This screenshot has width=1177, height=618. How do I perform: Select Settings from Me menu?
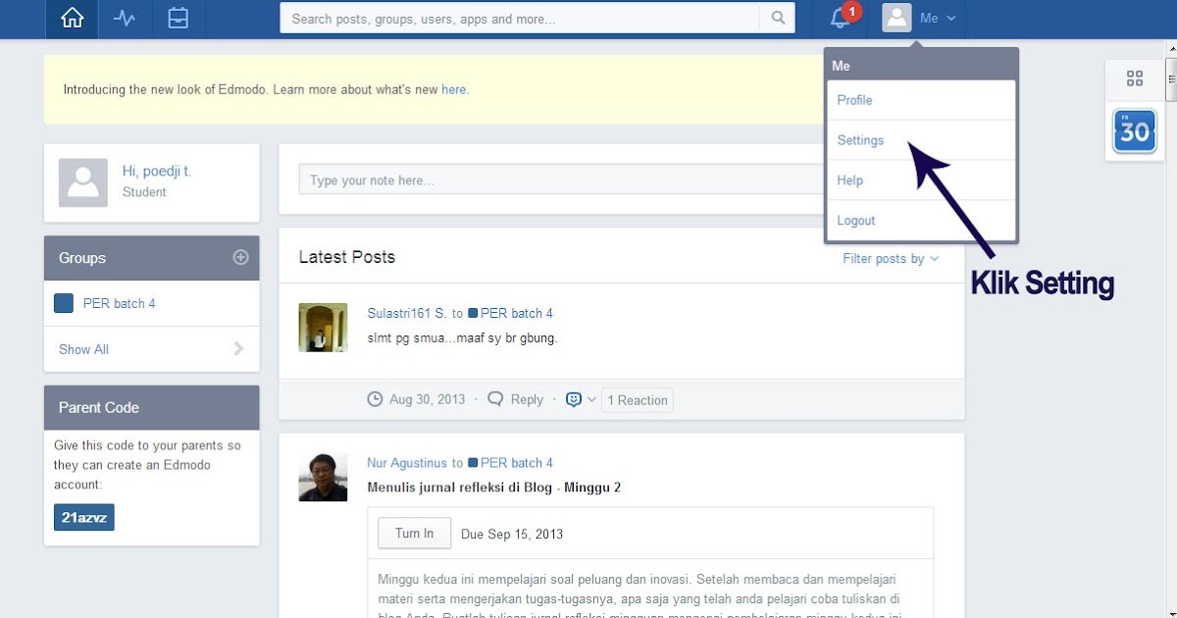pyautogui.click(x=920, y=140)
